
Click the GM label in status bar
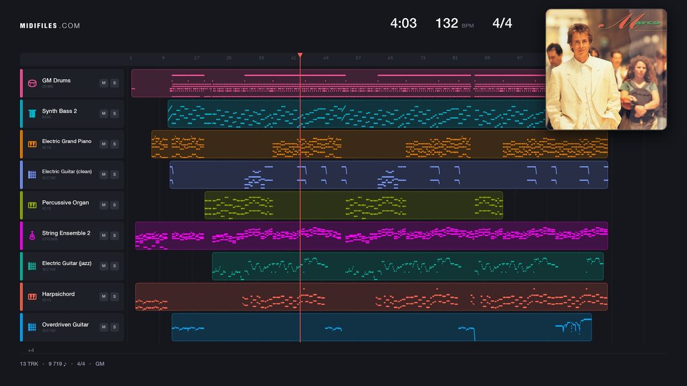[x=100, y=364]
